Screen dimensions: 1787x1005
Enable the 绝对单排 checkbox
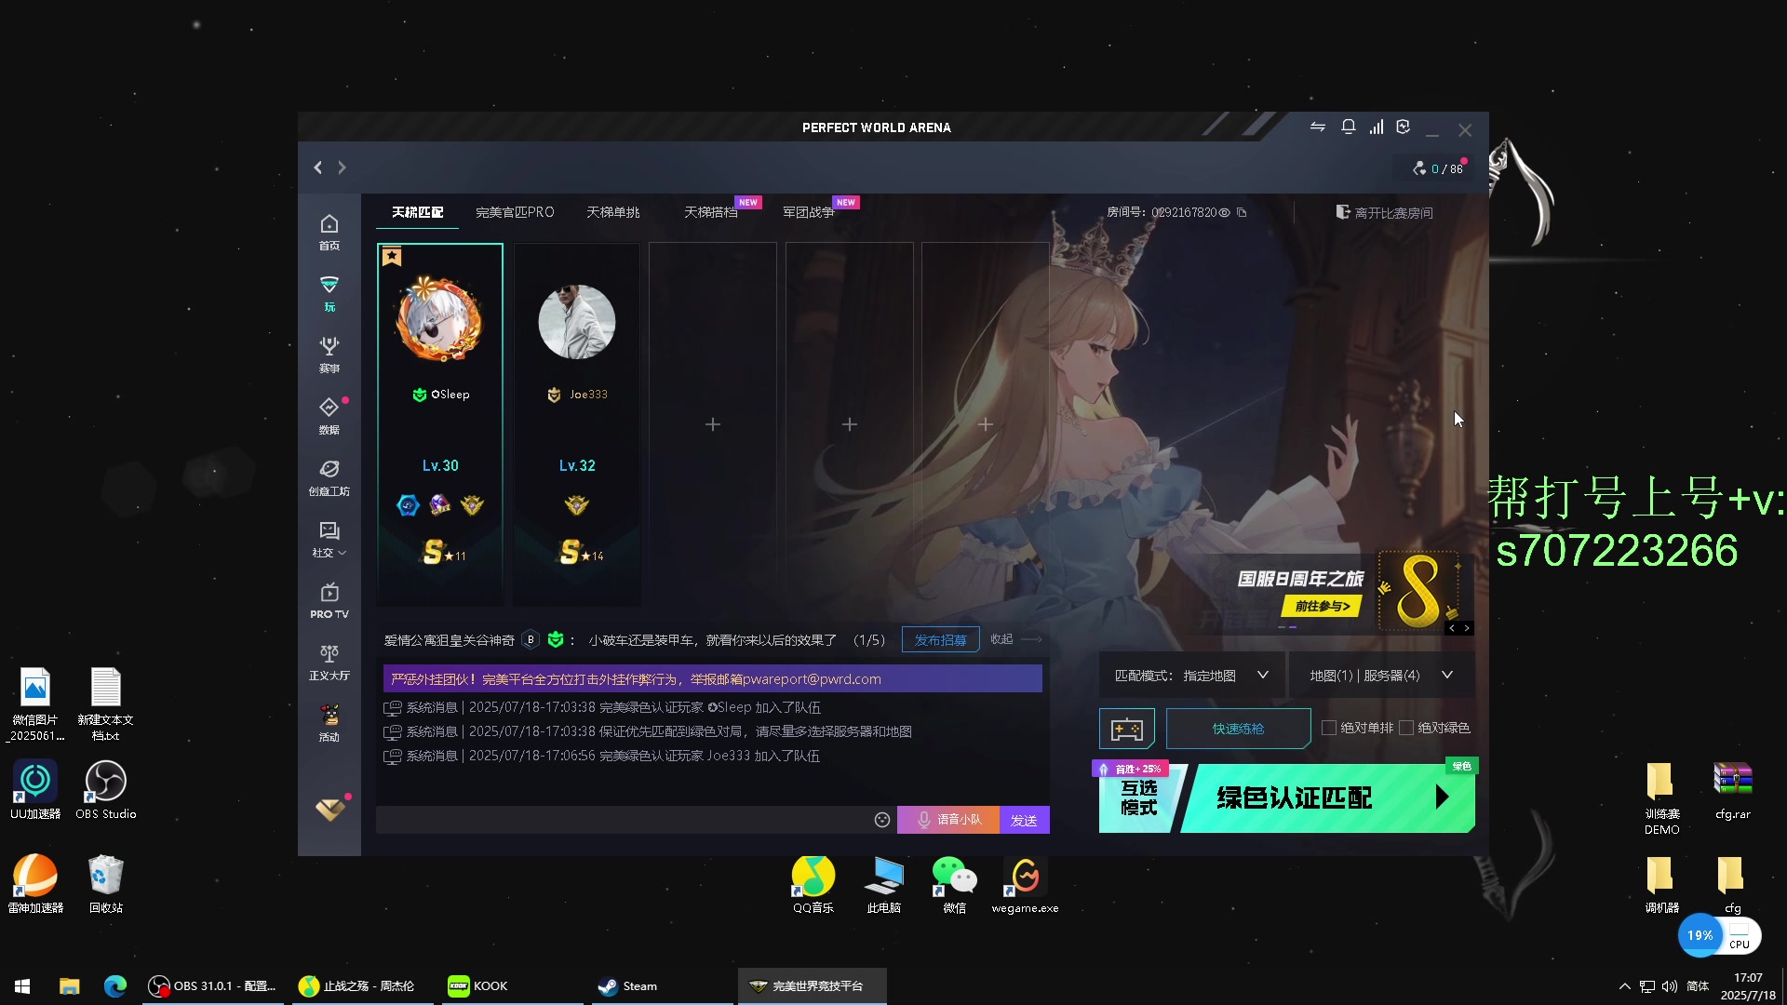coord(1329,728)
